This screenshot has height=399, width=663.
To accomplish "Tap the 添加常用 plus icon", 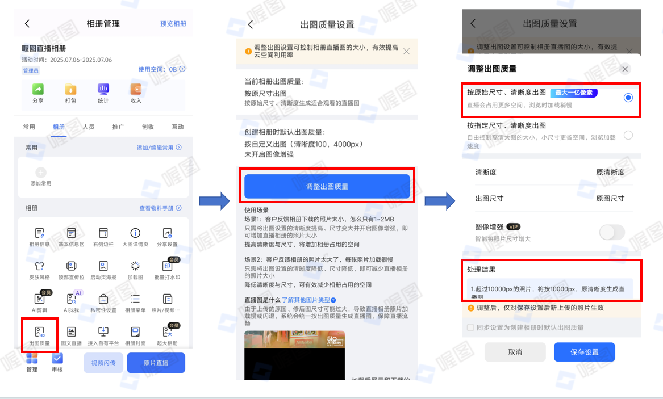I will pyautogui.click(x=41, y=173).
